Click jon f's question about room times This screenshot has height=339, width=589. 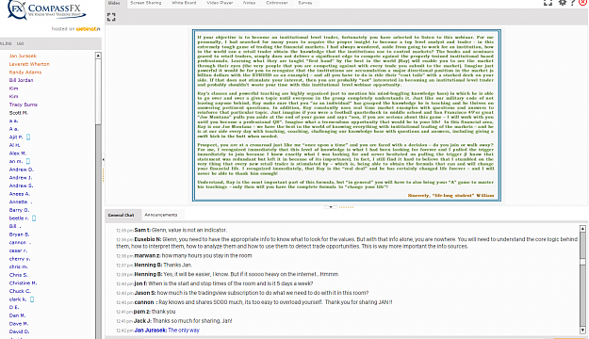(x=214, y=283)
